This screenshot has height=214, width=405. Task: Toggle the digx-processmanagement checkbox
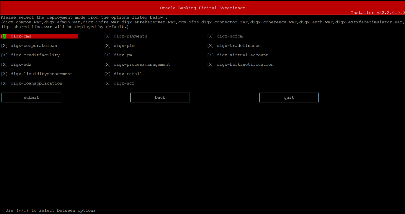pyautogui.click(x=107, y=64)
